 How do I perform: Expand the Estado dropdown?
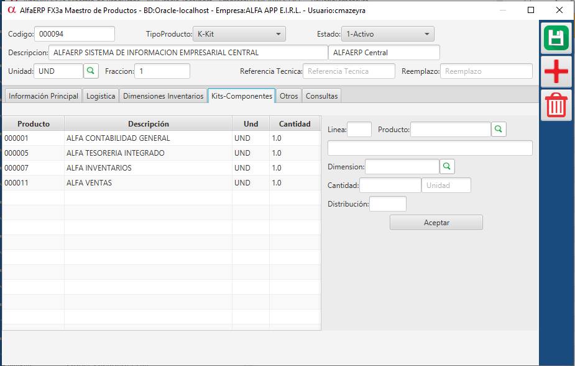[387, 34]
